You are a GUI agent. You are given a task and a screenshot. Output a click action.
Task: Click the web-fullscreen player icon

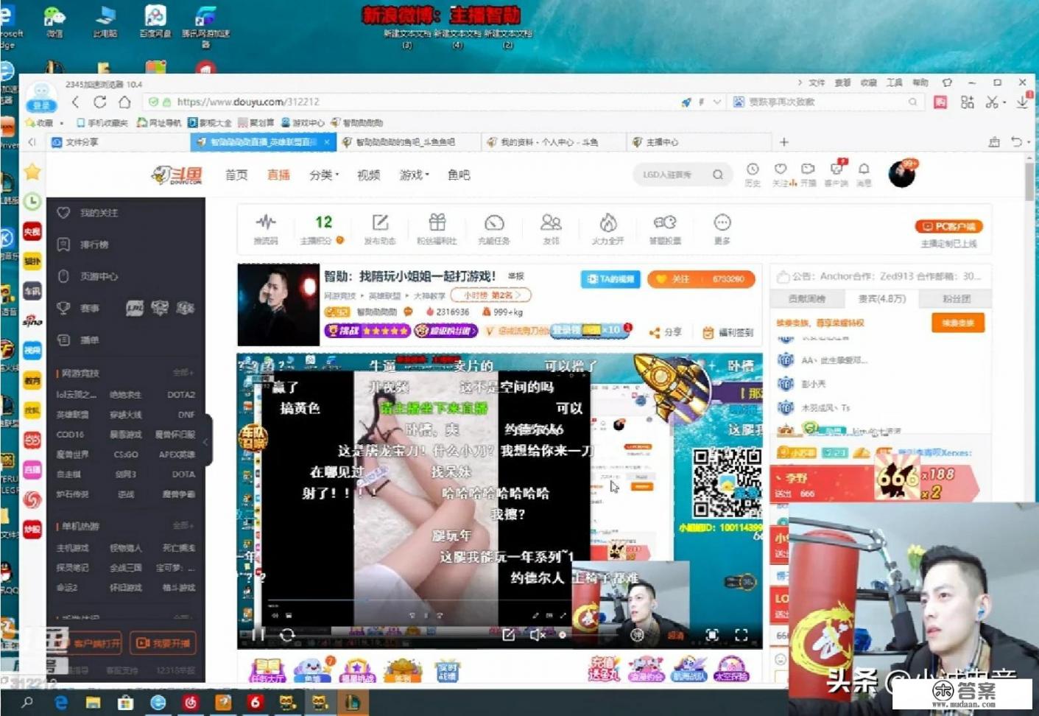pyautogui.click(x=712, y=634)
